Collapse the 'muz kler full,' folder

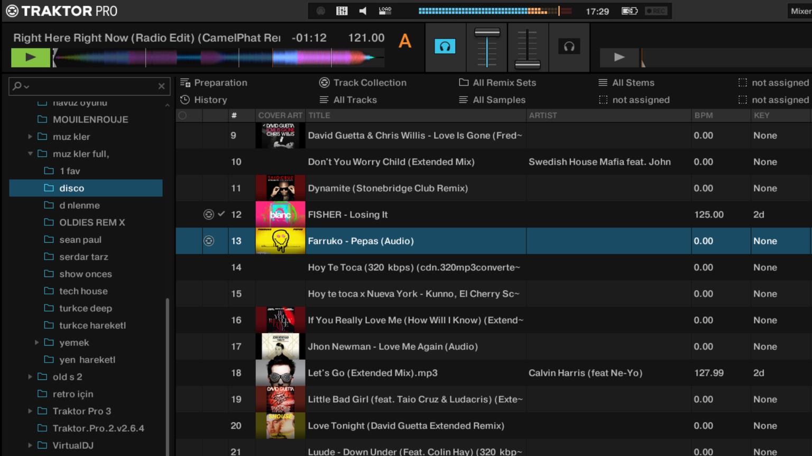30,154
